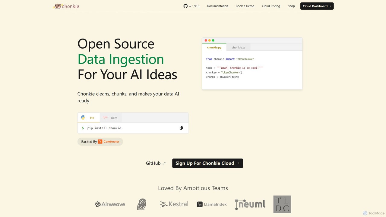This screenshot has width=386, height=217.
Task: Click the 'Data Ingestion' green heading
Action: tap(121, 59)
